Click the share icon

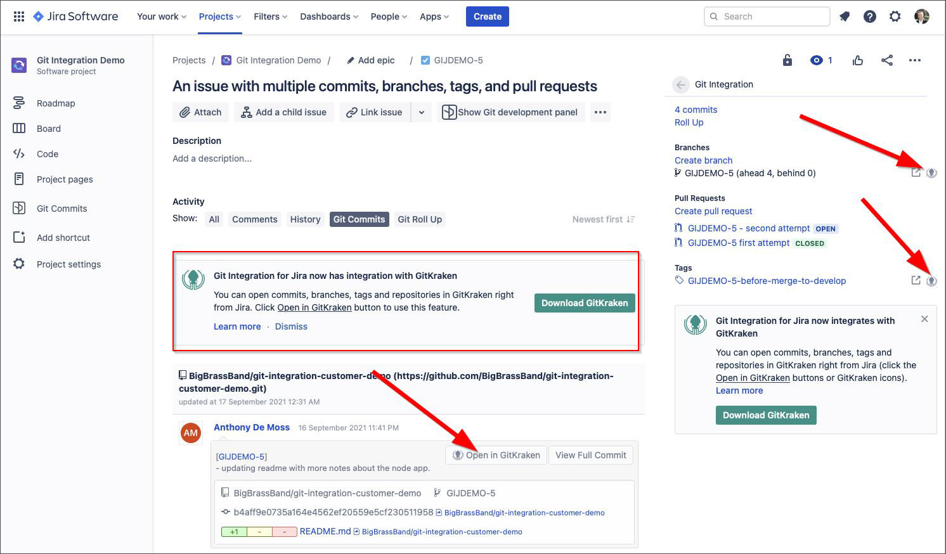coord(887,60)
